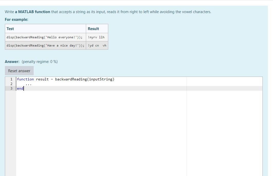
Task: Click the expected result '!nyrv llh'
Action: click(96, 37)
